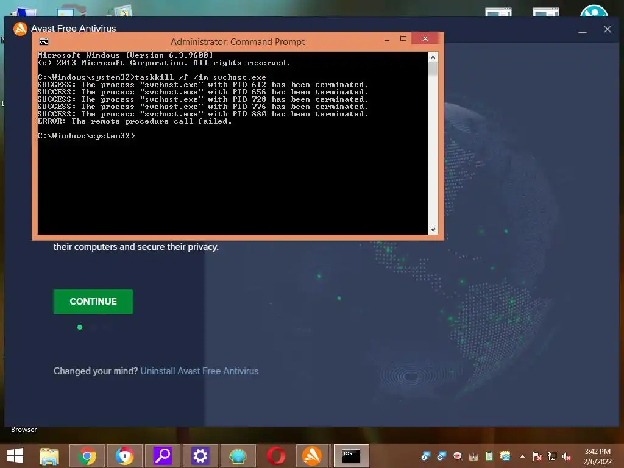Click the 'PID 656' success line

[x=203, y=92]
